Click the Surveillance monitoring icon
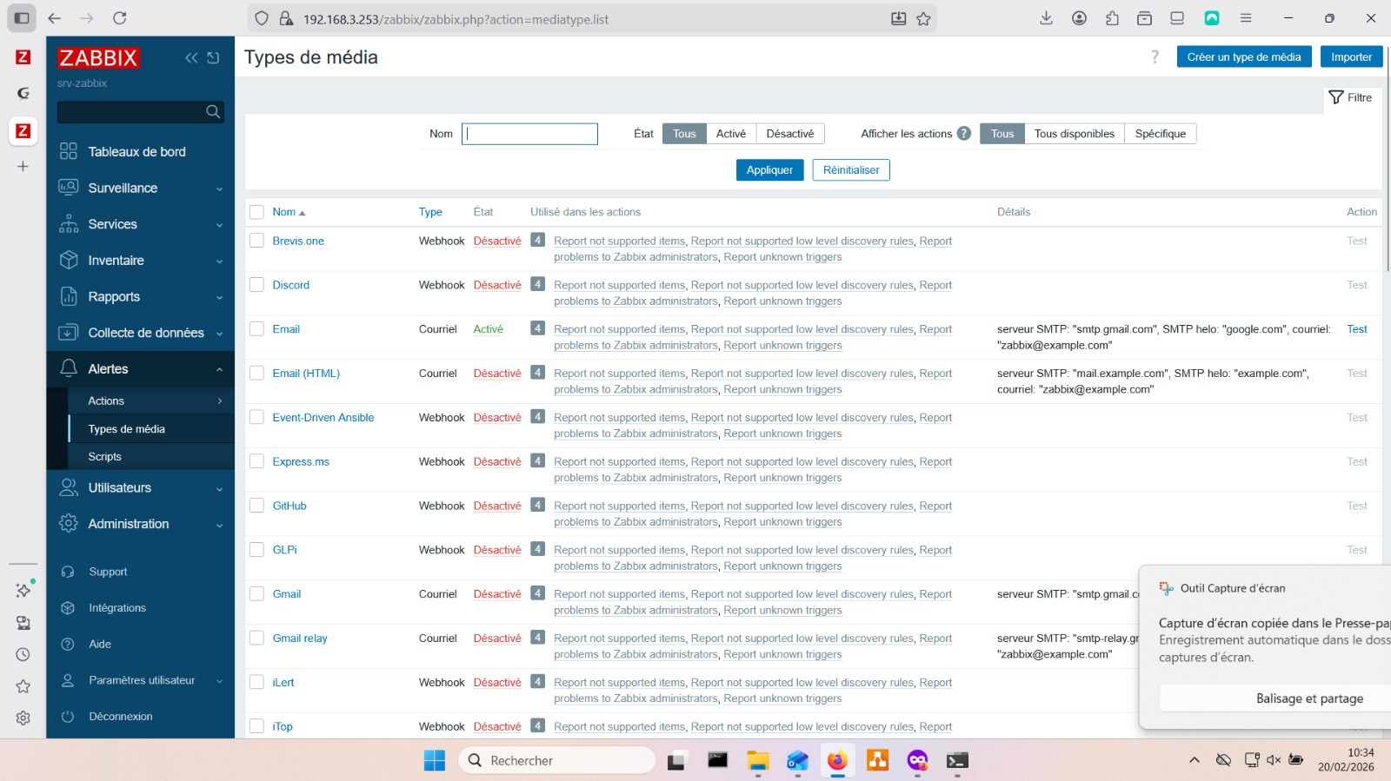Screen dimensions: 1391x781 [69, 188]
